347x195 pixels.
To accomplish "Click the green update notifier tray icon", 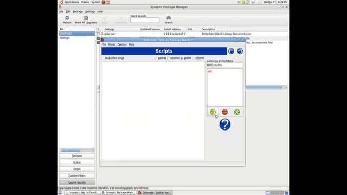I will (243, 2).
